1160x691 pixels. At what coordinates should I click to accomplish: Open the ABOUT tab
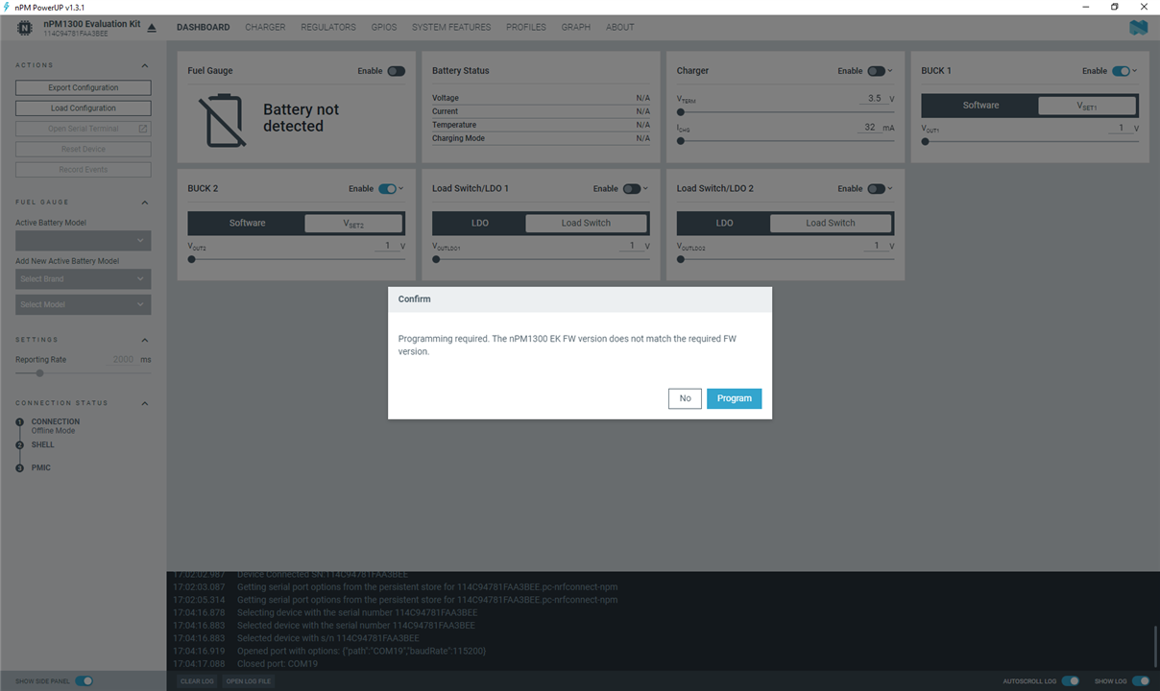click(620, 27)
